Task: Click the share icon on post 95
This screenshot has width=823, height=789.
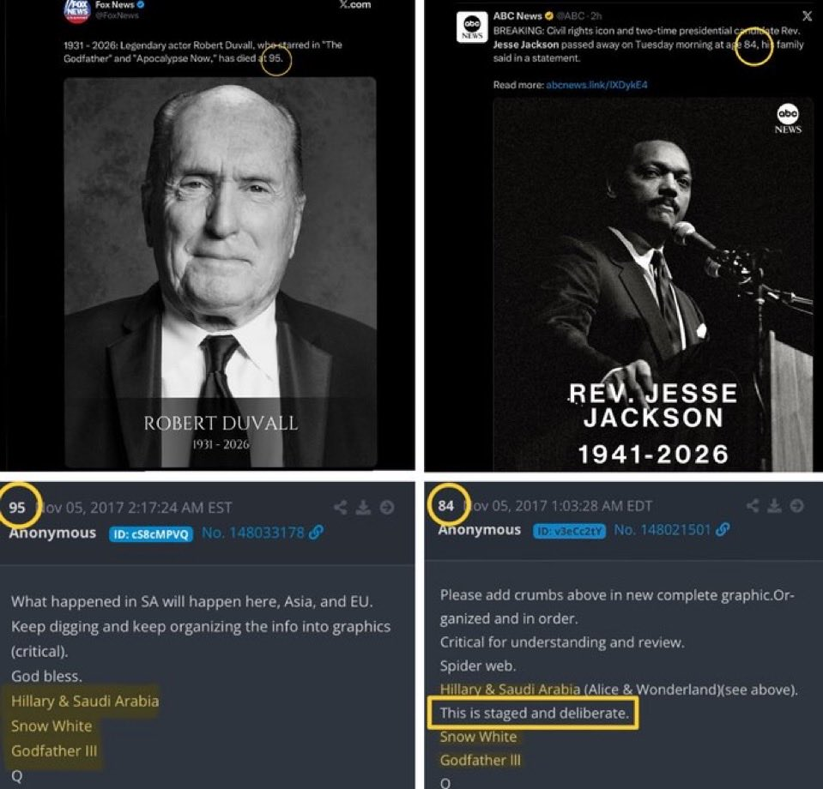Action: point(341,507)
